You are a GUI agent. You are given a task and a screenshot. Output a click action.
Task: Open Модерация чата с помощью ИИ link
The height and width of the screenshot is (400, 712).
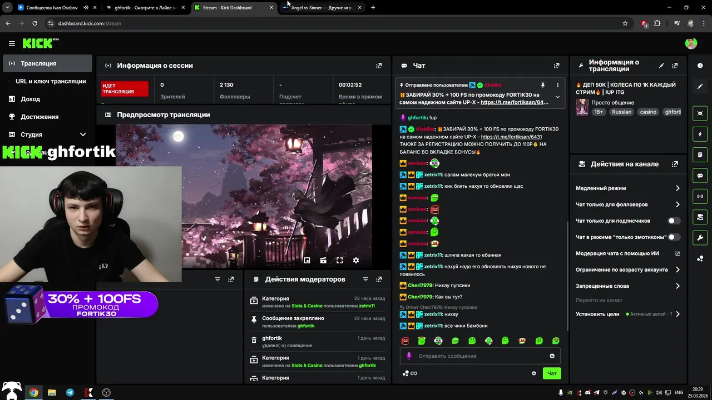click(x=627, y=253)
